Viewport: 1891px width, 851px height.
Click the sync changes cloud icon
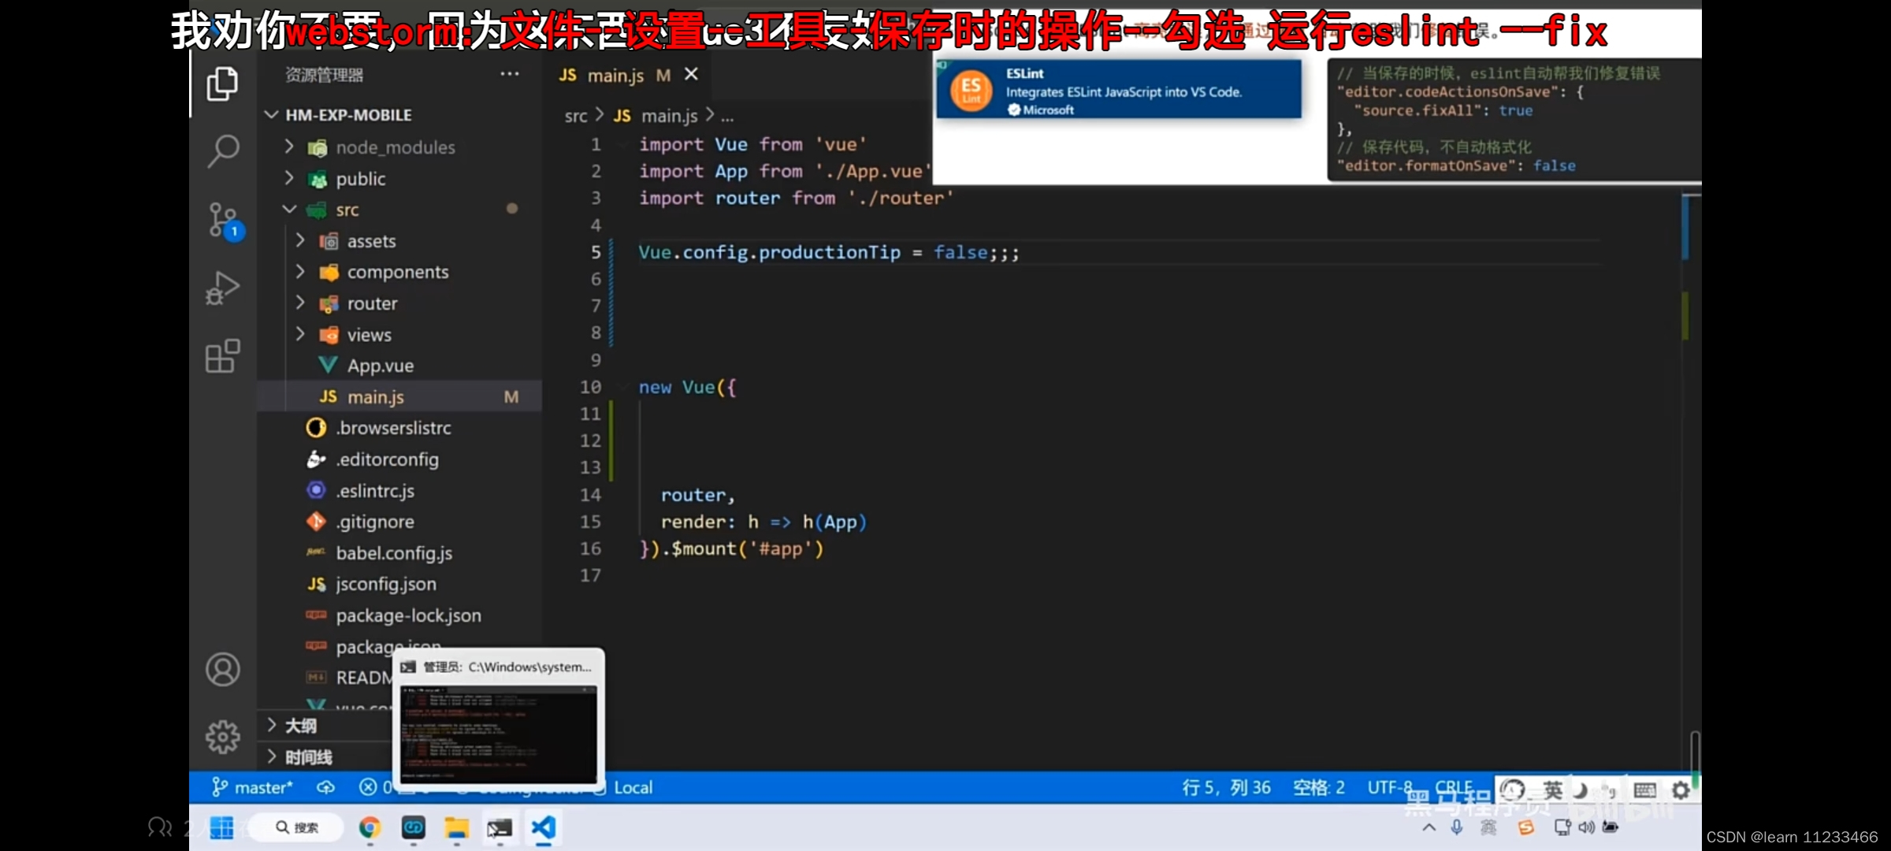[x=325, y=787]
